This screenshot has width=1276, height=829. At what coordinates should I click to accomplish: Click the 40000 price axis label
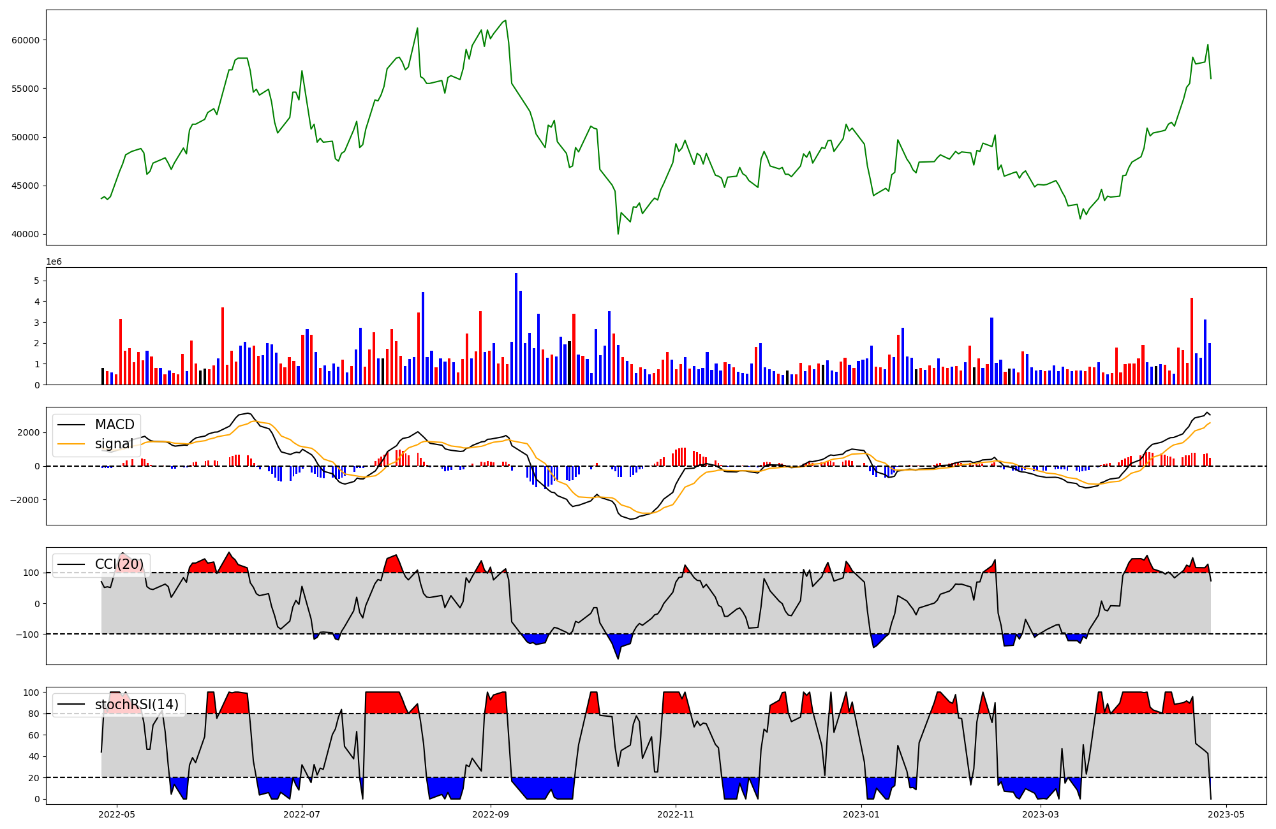click(26, 235)
